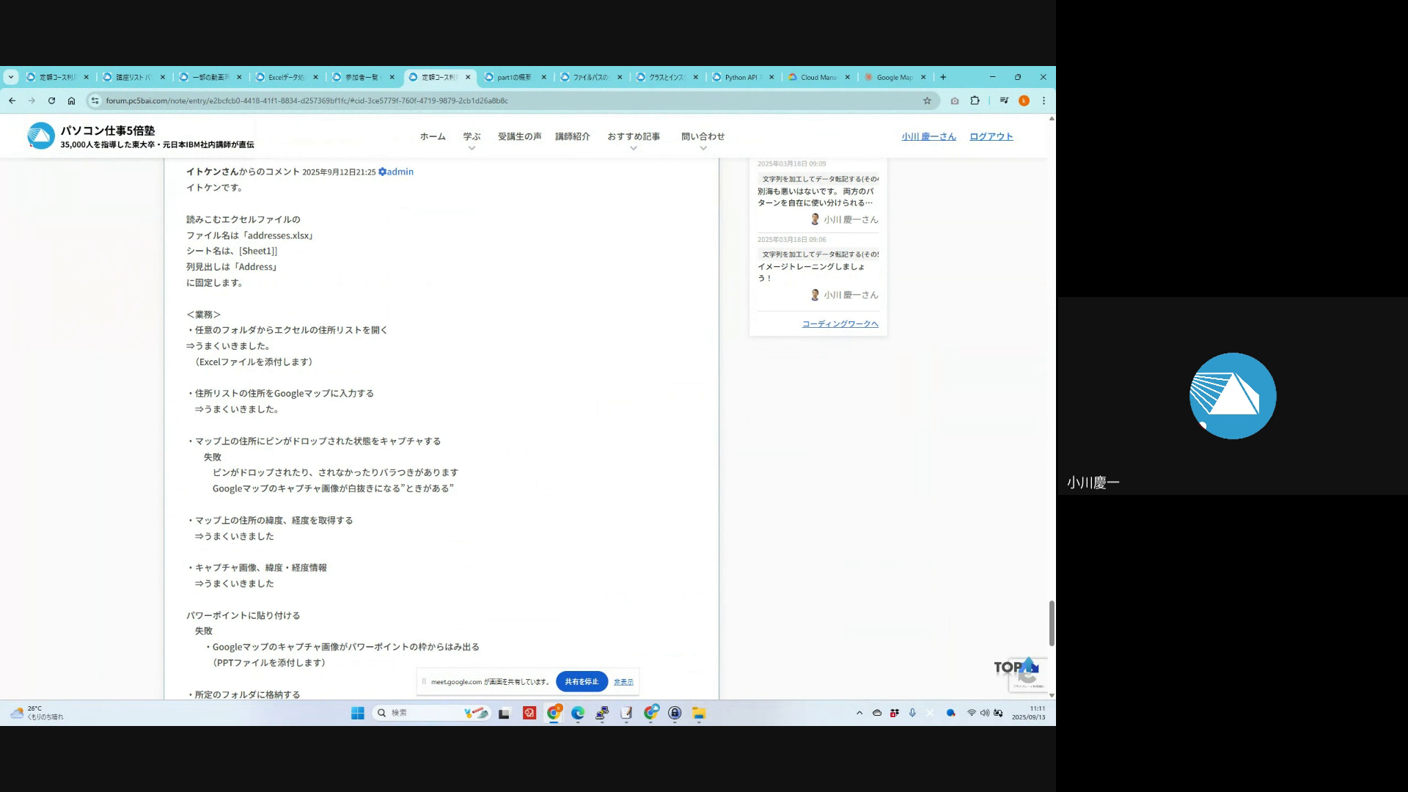
Task: Toggle the microphone icon in system tray
Action: (x=912, y=714)
